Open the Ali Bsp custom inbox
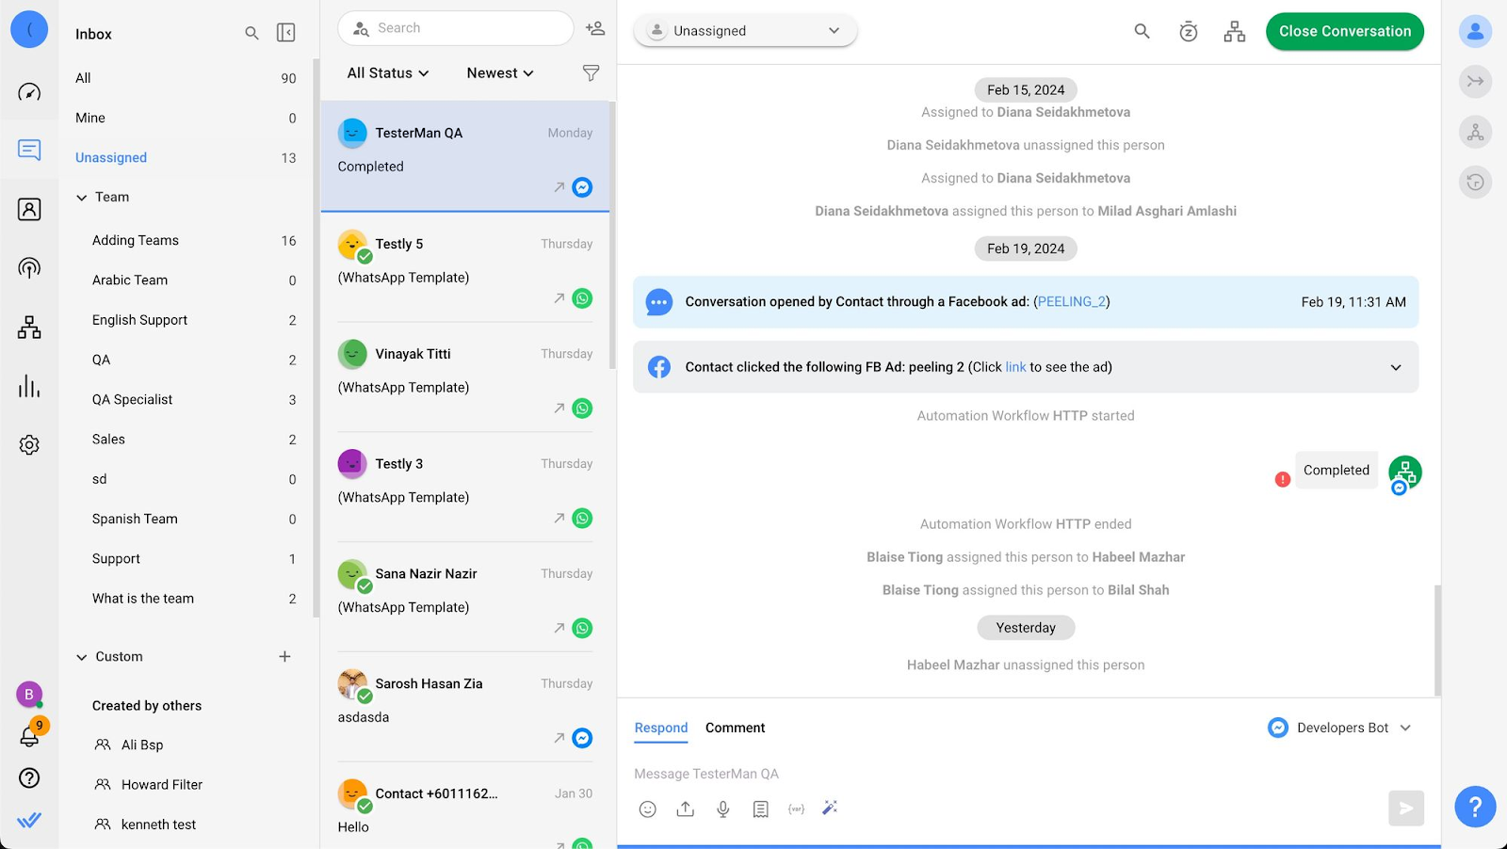The image size is (1507, 849). click(186, 745)
